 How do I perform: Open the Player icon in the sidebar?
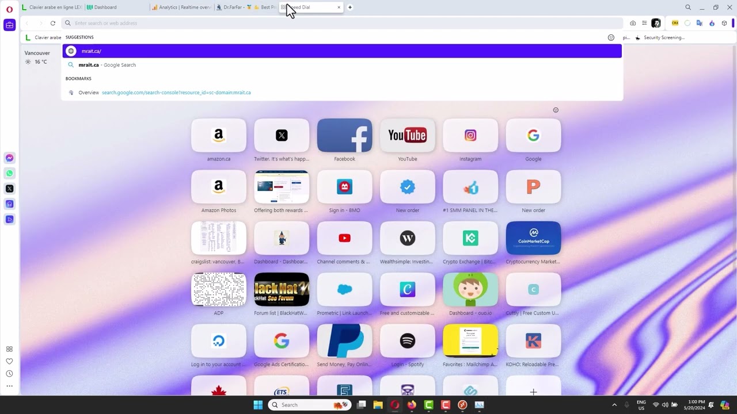pyautogui.click(x=9, y=219)
